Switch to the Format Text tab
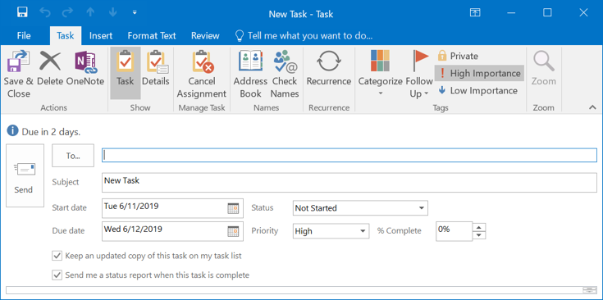The height and width of the screenshot is (300, 603). pos(152,36)
